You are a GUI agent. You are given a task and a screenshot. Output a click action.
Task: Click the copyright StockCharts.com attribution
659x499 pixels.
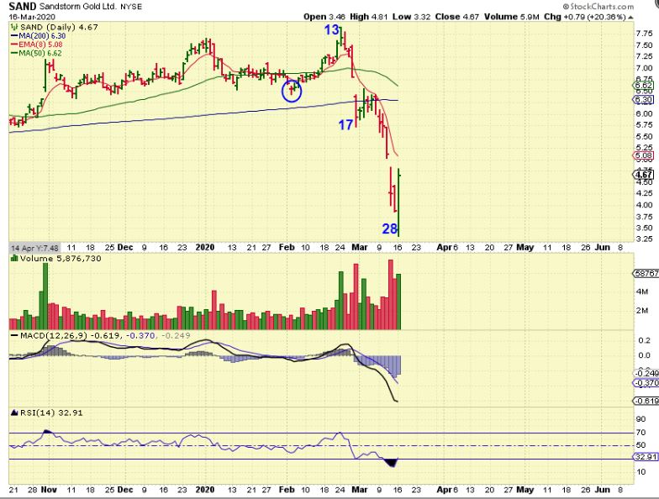[598, 7]
